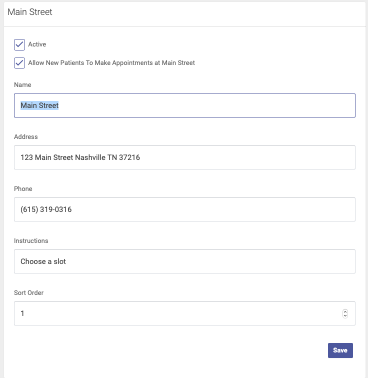This screenshot has width=368, height=378.
Task: Uncheck the Active checkbox
Action: (19, 44)
